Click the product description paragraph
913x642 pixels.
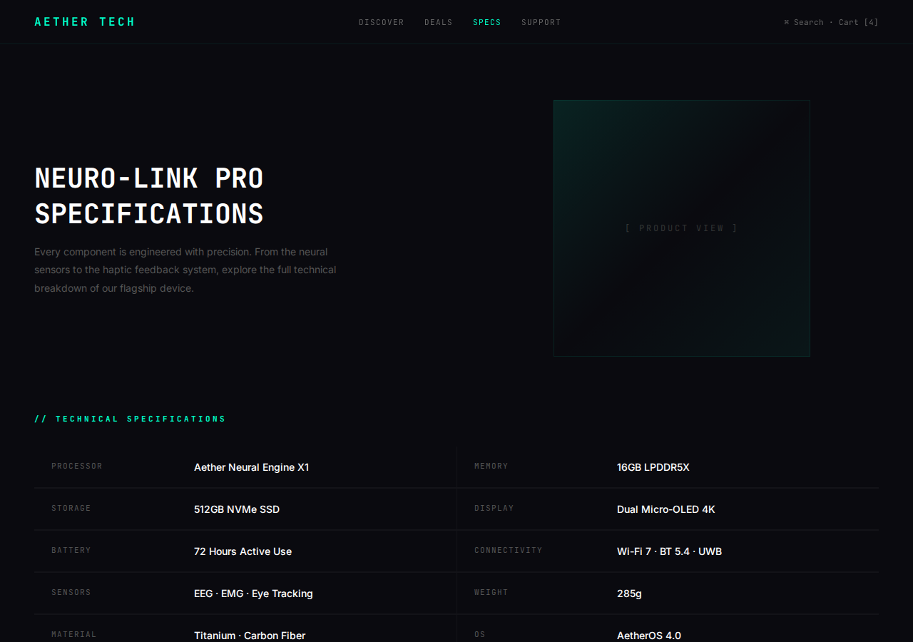[185, 270]
